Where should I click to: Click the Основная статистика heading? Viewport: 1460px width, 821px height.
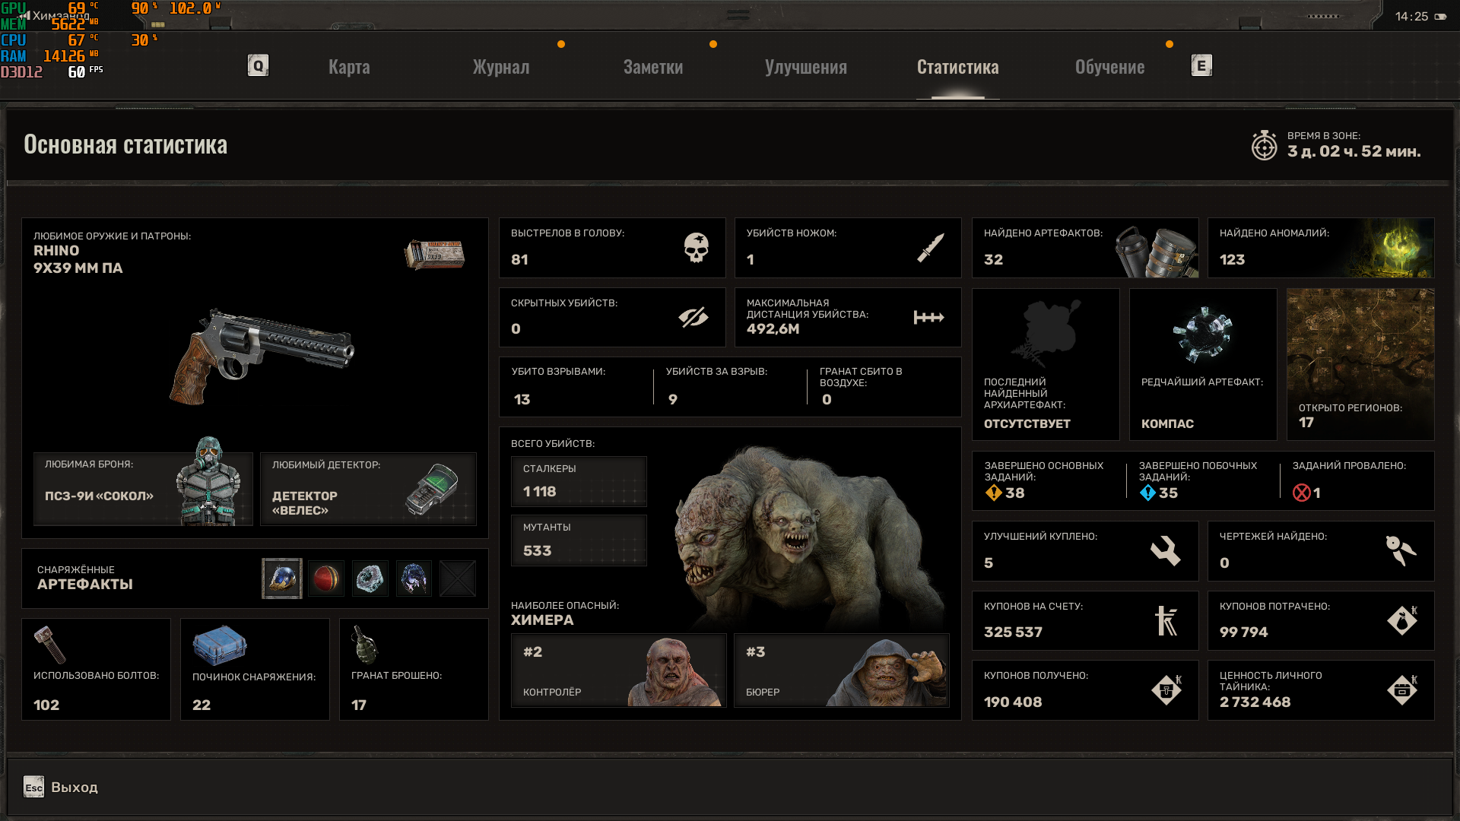coord(125,144)
